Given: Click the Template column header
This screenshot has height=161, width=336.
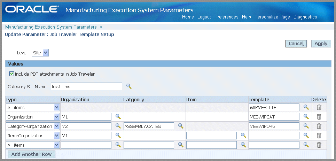Looking at the screenshot, I should (x=259, y=99).
